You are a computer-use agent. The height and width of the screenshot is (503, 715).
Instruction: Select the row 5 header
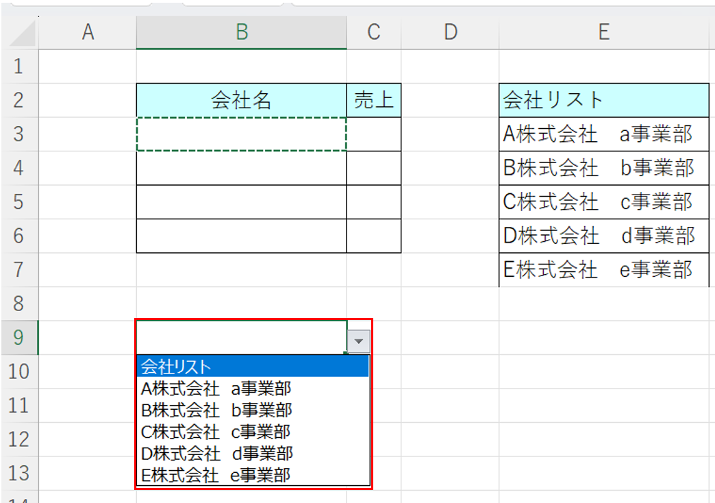point(20,201)
